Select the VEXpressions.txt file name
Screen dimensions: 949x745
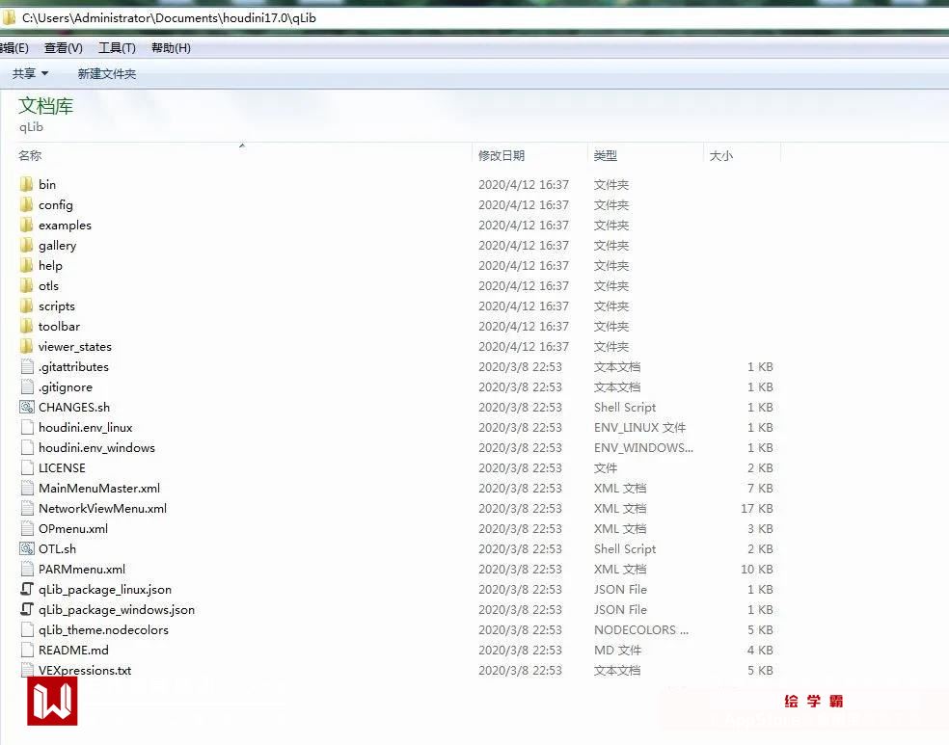pyautogui.click(x=85, y=671)
